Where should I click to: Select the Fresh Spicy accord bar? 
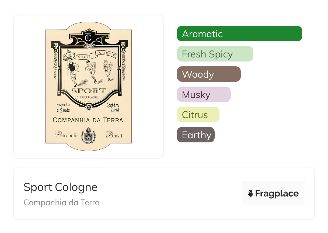tap(215, 54)
